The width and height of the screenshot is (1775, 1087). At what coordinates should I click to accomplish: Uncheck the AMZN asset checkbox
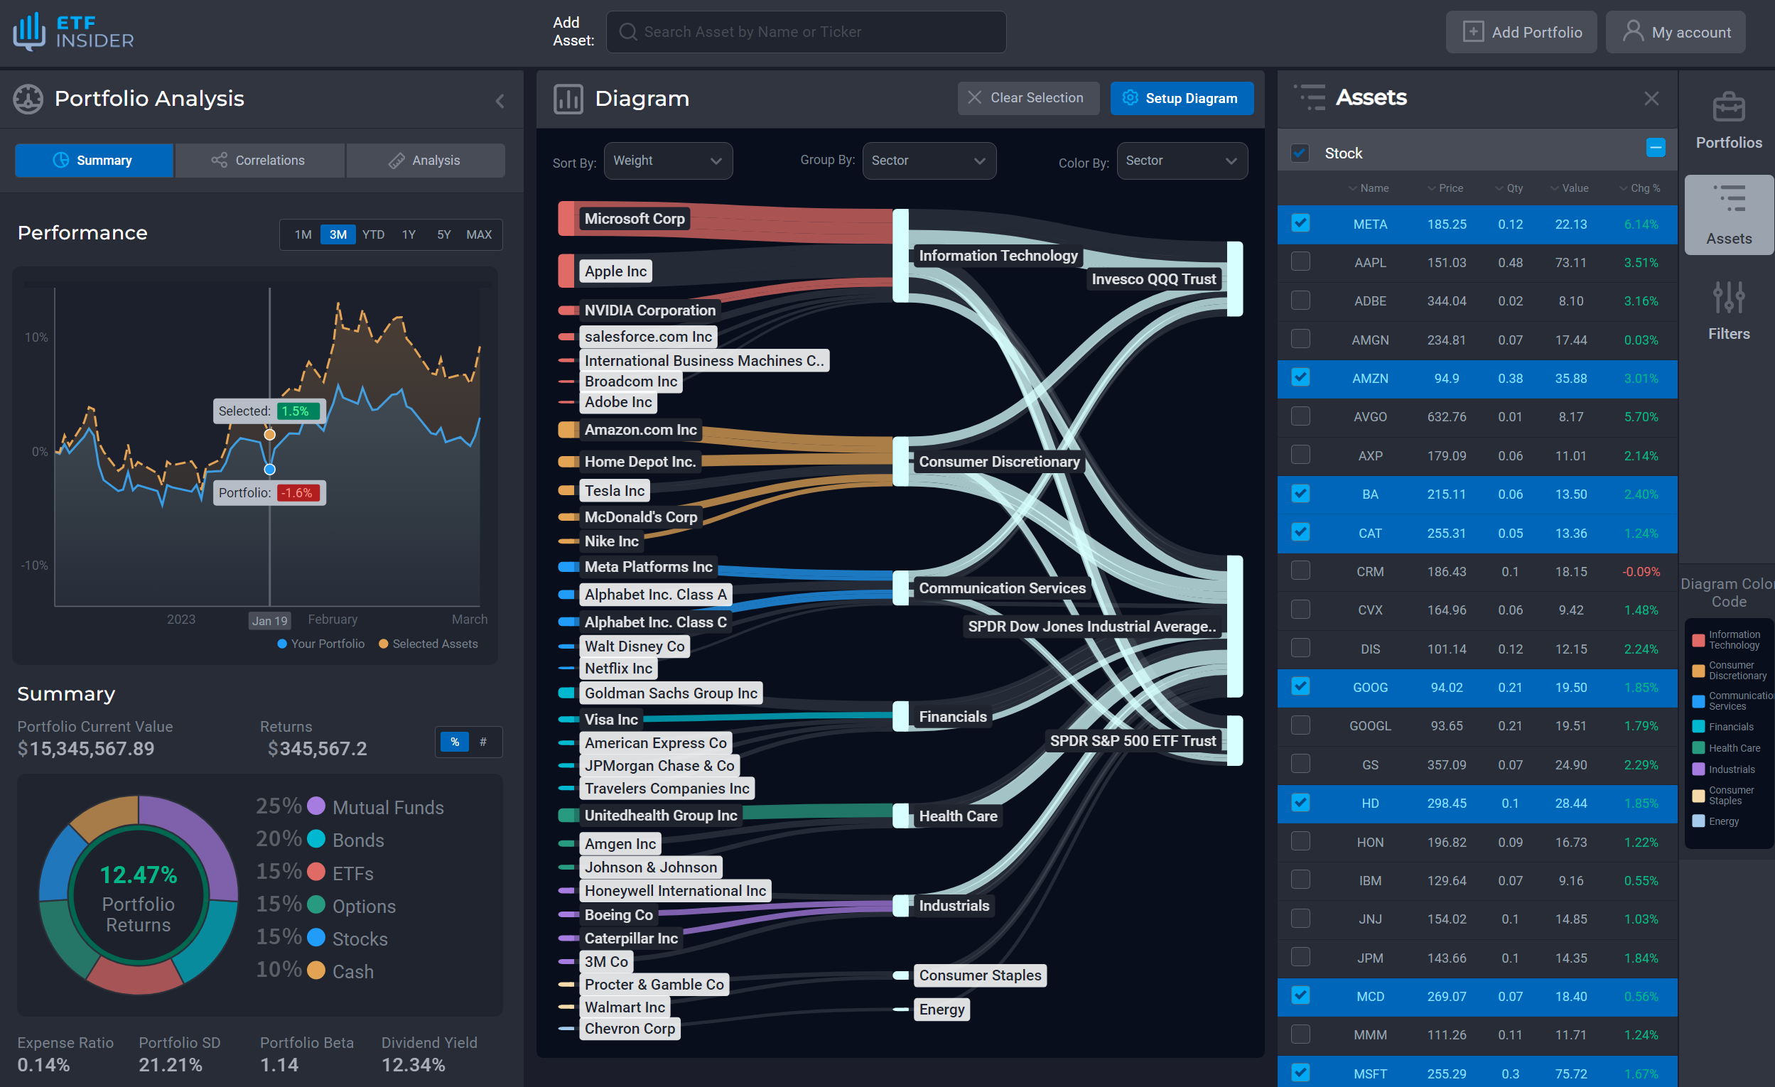pyautogui.click(x=1300, y=377)
